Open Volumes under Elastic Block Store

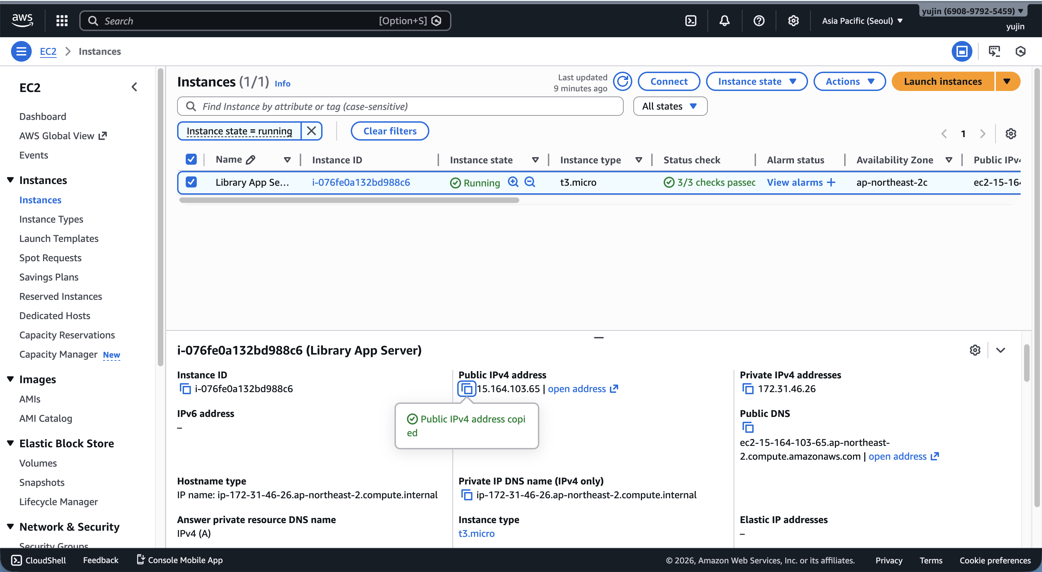click(x=38, y=463)
